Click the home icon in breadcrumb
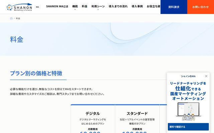 11,18
